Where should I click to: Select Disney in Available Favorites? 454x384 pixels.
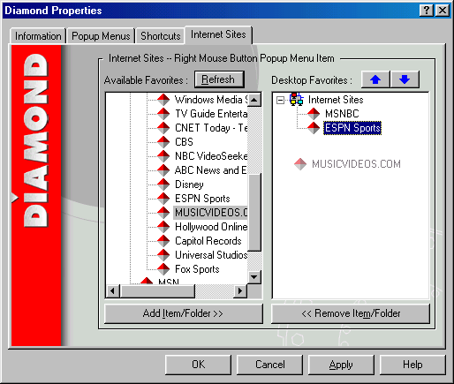[x=189, y=184]
